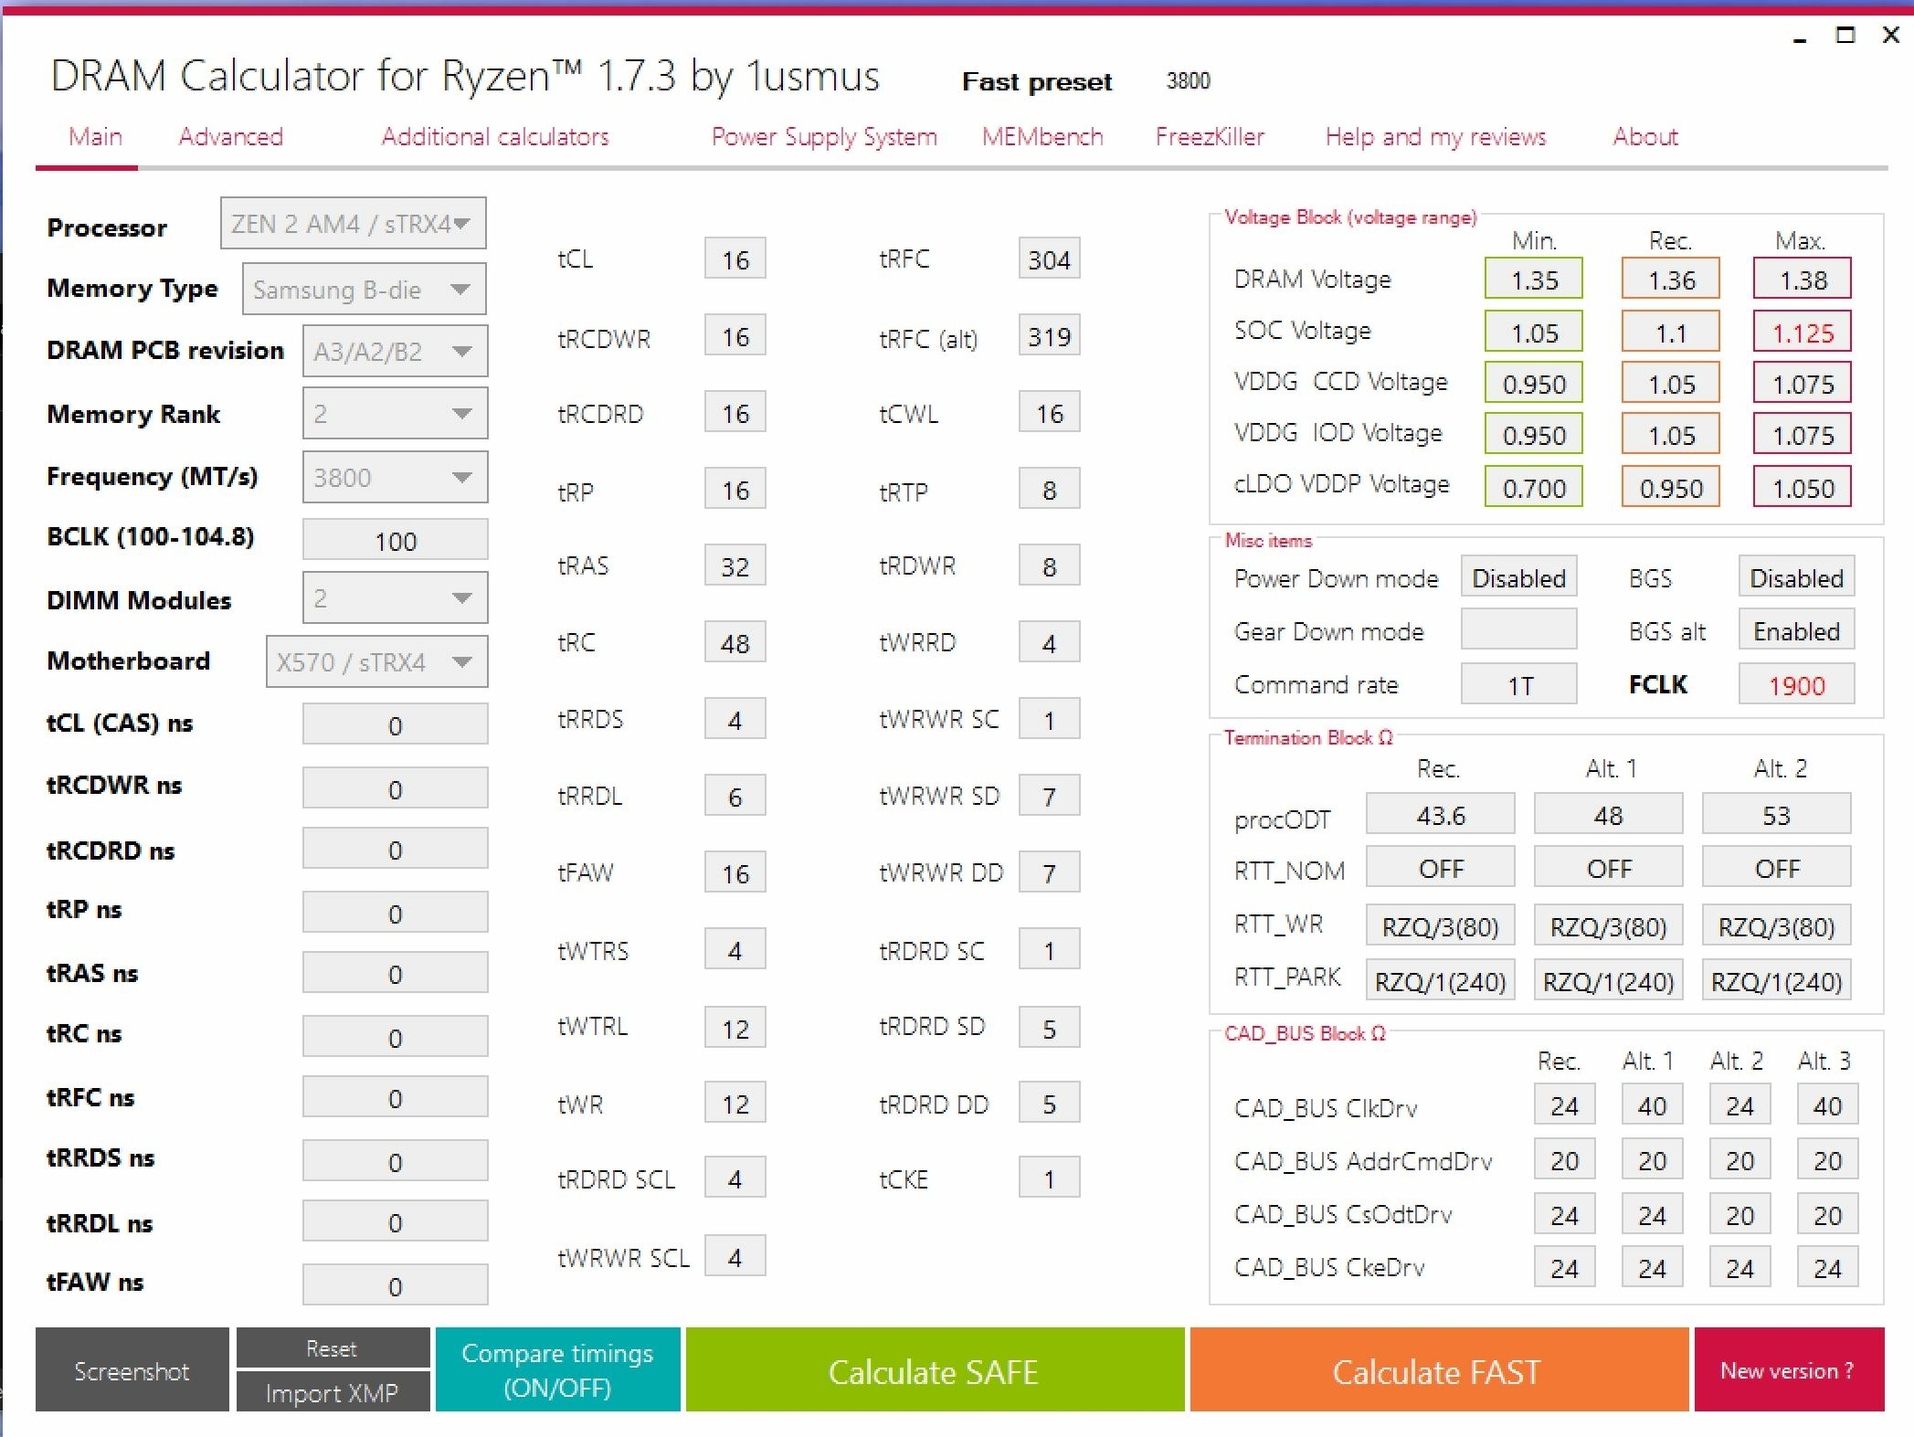Image resolution: width=1914 pixels, height=1437 pixels.
Task: Click RTT_WR Alt. 1 RZQ/3(80) value
Action: pos(1608,926)
